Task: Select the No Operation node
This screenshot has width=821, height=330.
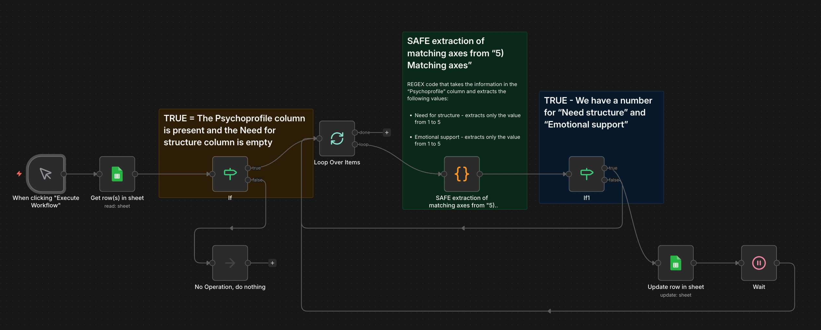Action: click(x=230, y=263)
